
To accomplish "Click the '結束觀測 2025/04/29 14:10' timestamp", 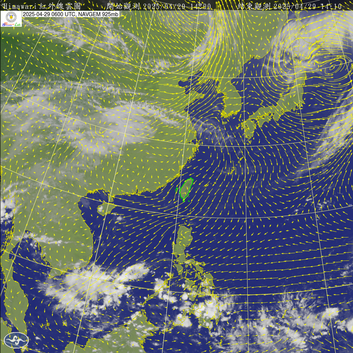I will point(290,6).
